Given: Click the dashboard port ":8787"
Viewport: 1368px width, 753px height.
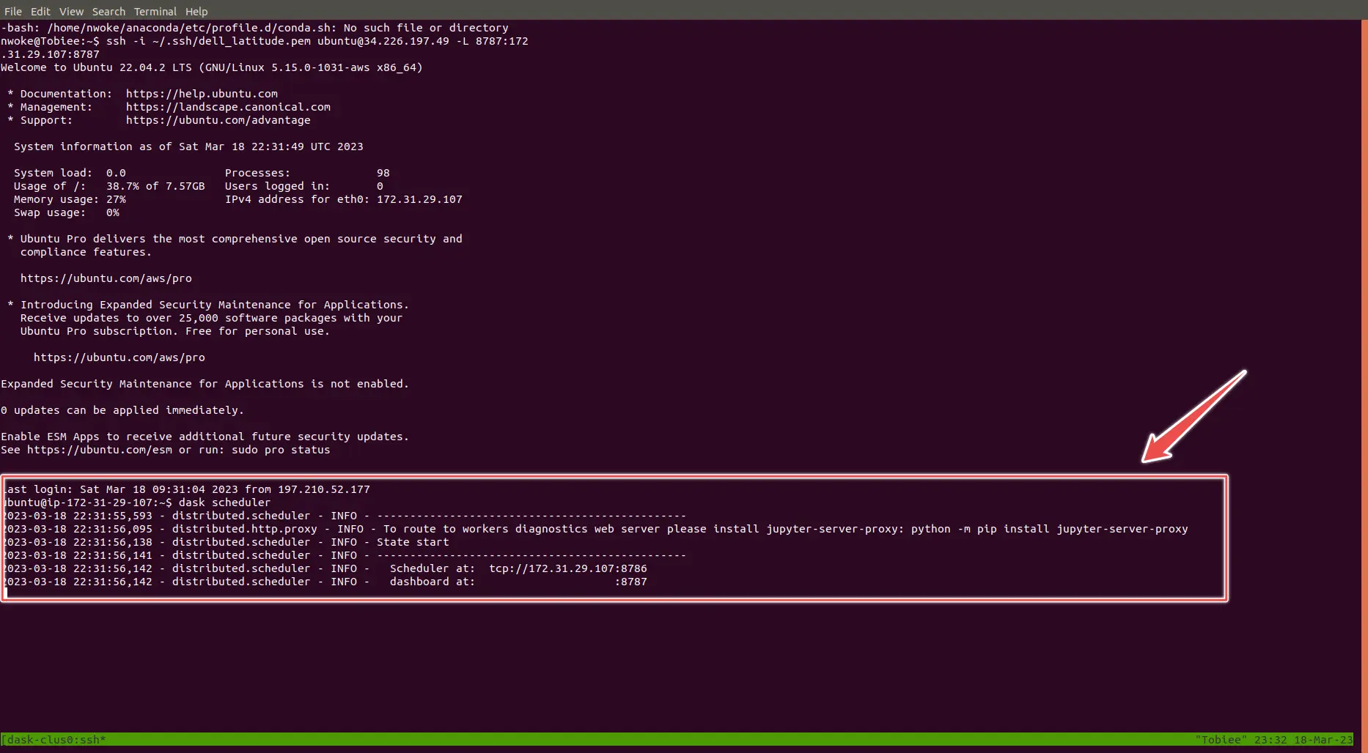Looking at the screenshot, I should click(x=631, y=582).
